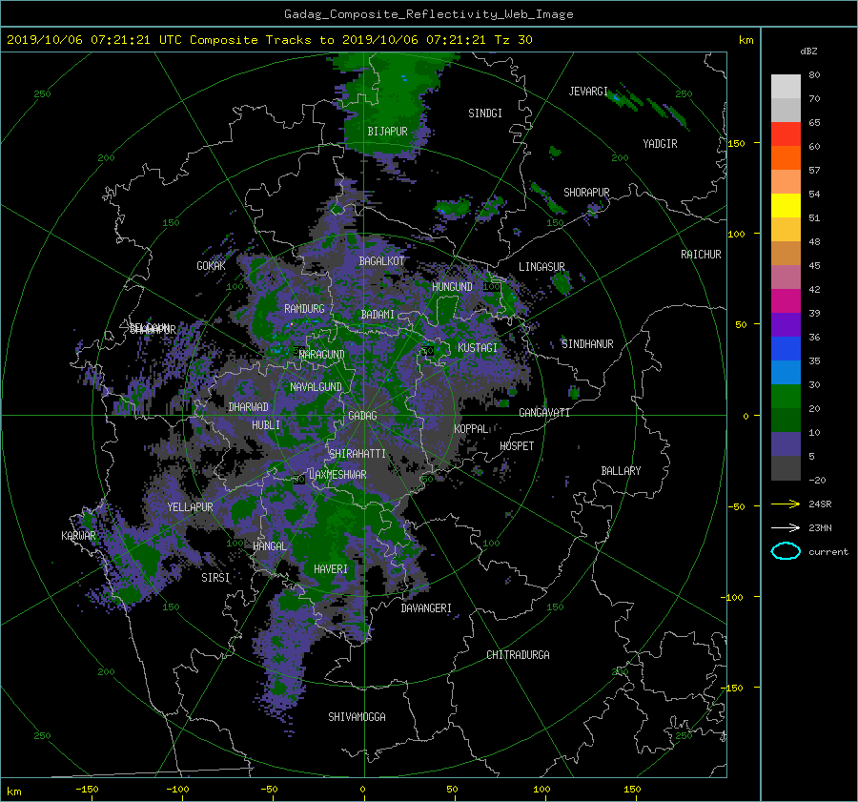858x802 pixels.
Task: Click the SHIVAMOGGA city label
Action: click(x=357, y=716)
